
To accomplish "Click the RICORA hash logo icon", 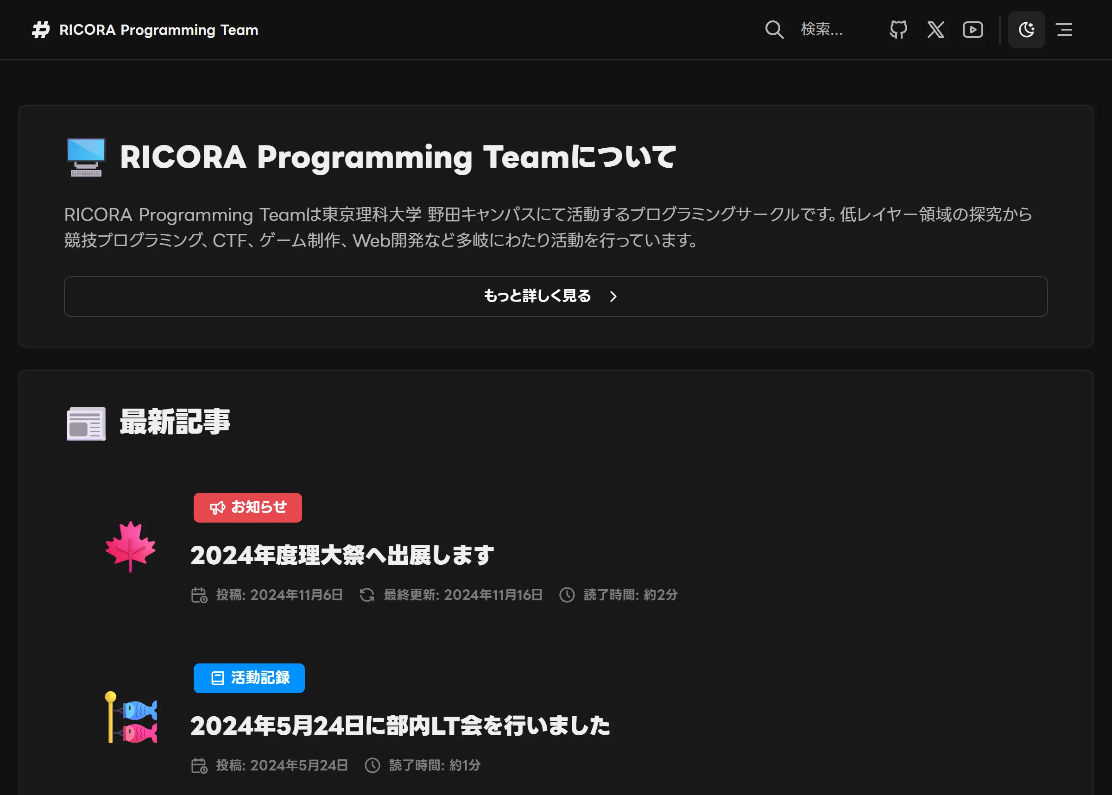I will 41,30.
